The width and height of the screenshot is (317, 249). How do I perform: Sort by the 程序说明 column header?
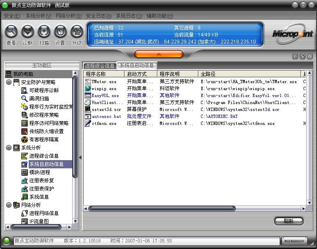[x=178, y=74]
